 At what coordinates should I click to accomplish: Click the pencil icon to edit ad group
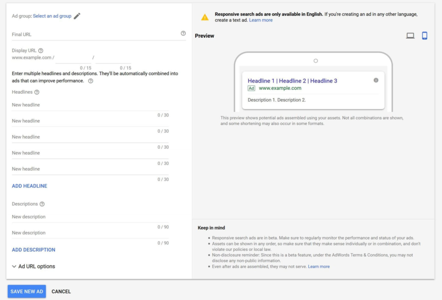tap(77, 16)
